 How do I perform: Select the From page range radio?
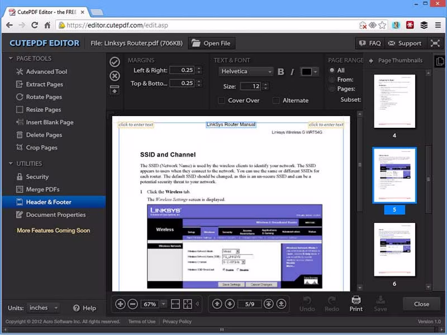click(x=332, y=79)
